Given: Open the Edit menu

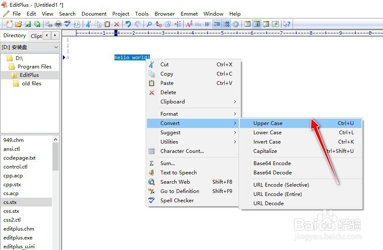Looking at the screenshot, I should (x=31, y=14).
